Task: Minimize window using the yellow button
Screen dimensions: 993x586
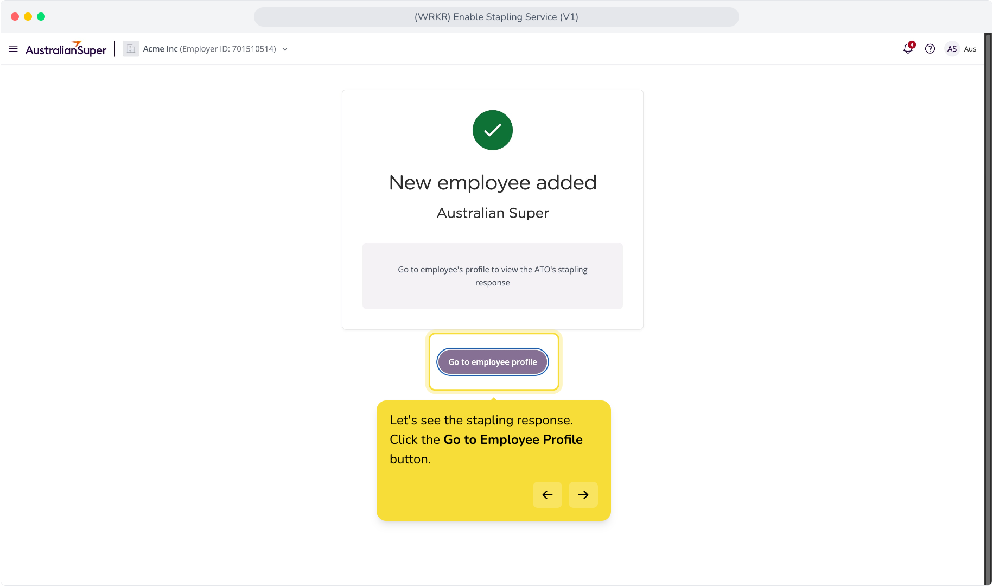Action: click(28, 17)
